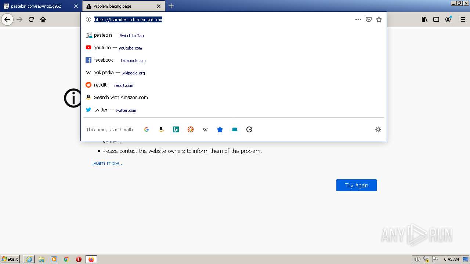
Task: Go back to the previous page
Action: click(7, 19)
